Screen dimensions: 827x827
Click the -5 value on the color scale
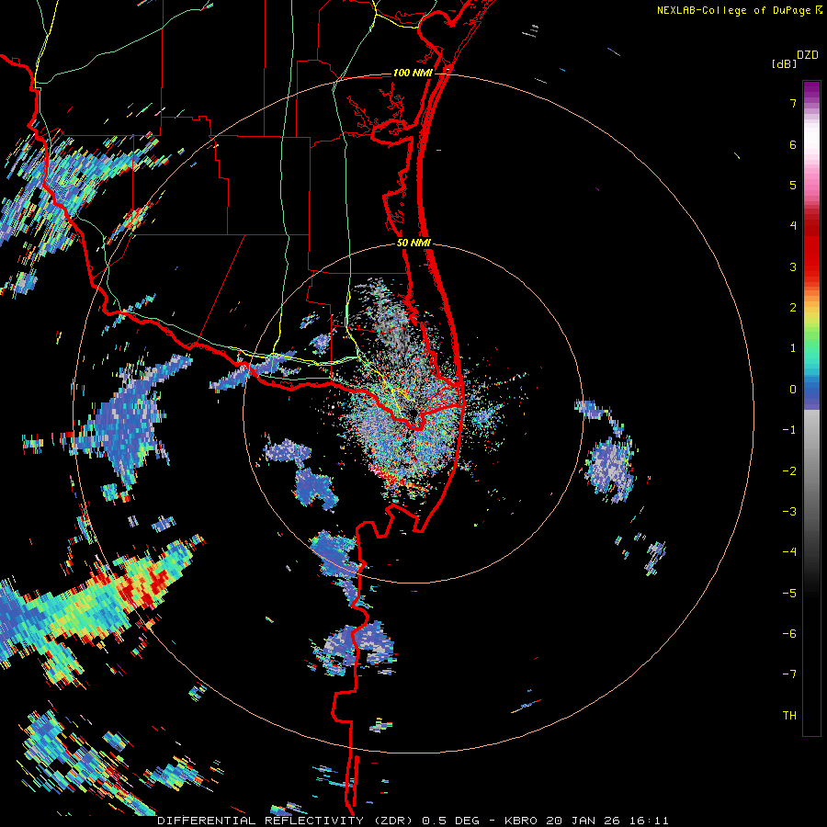click(x=789, y=594)
